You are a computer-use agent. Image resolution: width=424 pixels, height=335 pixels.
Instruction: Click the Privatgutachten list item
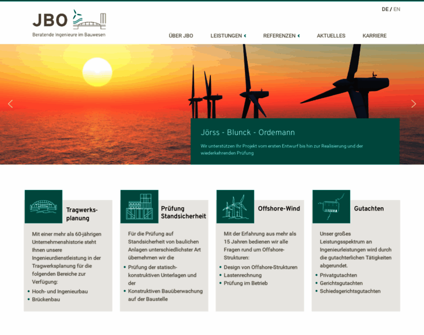(338, 275)
